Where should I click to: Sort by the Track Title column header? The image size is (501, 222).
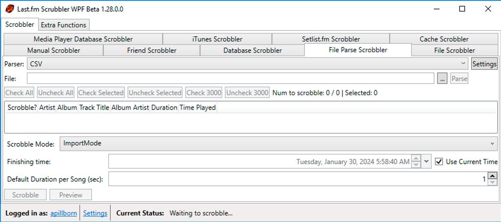click(x=94, y=108)
